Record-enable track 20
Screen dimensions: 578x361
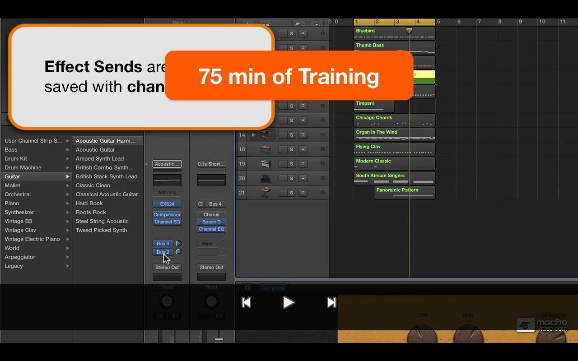pyautogui.click(x=303, y=178)
